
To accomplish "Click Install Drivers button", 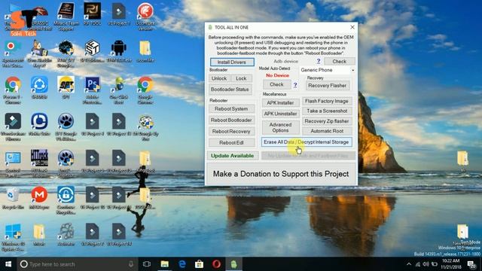I will click(x=232, y=62).
